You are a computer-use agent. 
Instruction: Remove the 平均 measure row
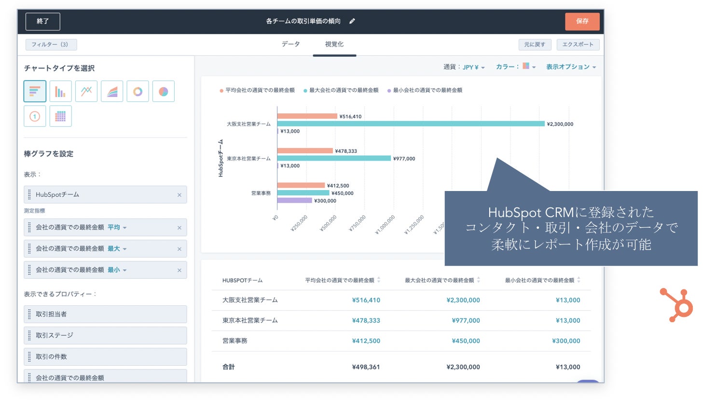tap(179, 228)
